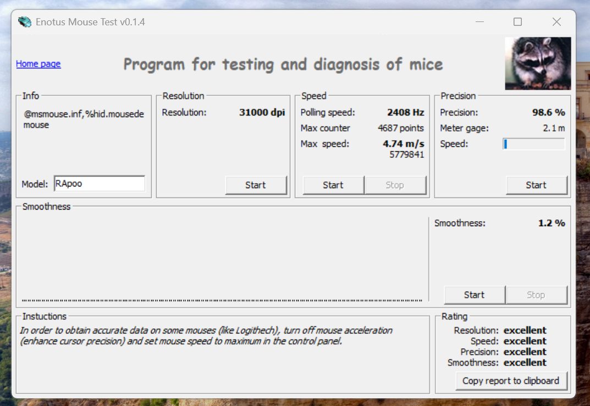This screenshot has height=406, width=590.
Task: Click the 1.2 % smoothness value
Action: (552, 223)
